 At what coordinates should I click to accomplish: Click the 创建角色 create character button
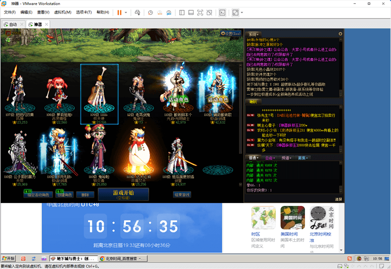click(65, 195)
